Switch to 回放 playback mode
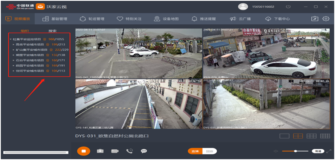The image size is (335, 160). tap(210, 151)
